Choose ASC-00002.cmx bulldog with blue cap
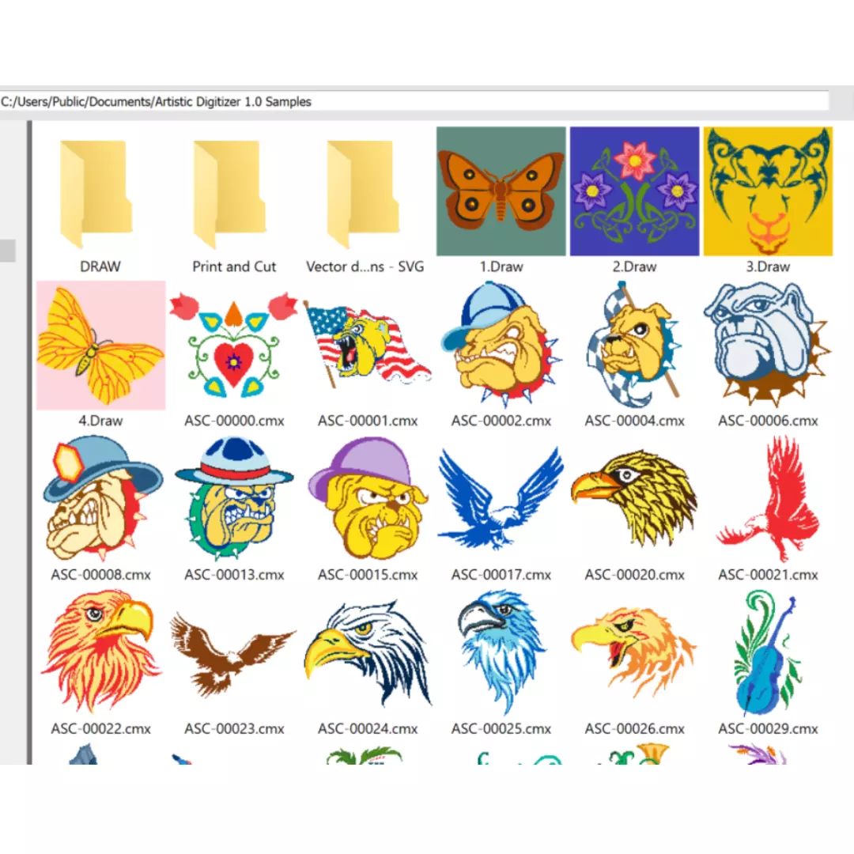Image resolution: width=854 pixels, height=854 pixels. click(x=501, y=346)
